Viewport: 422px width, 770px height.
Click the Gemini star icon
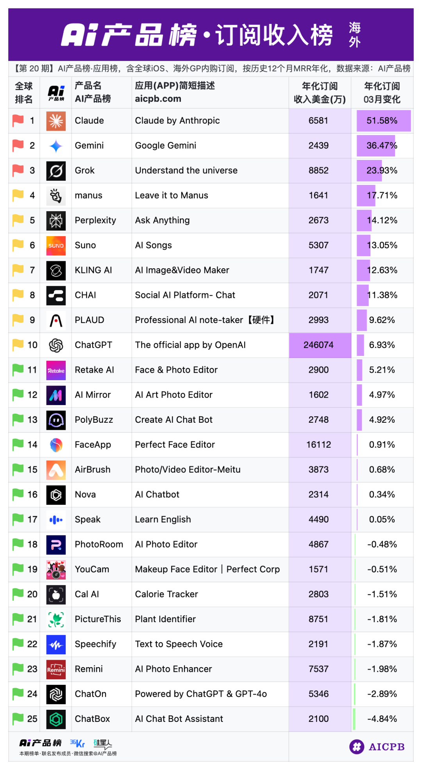56,146
